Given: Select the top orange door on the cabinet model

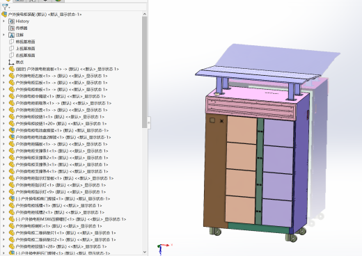Looking at the screenshot, I should pos(242,130).
